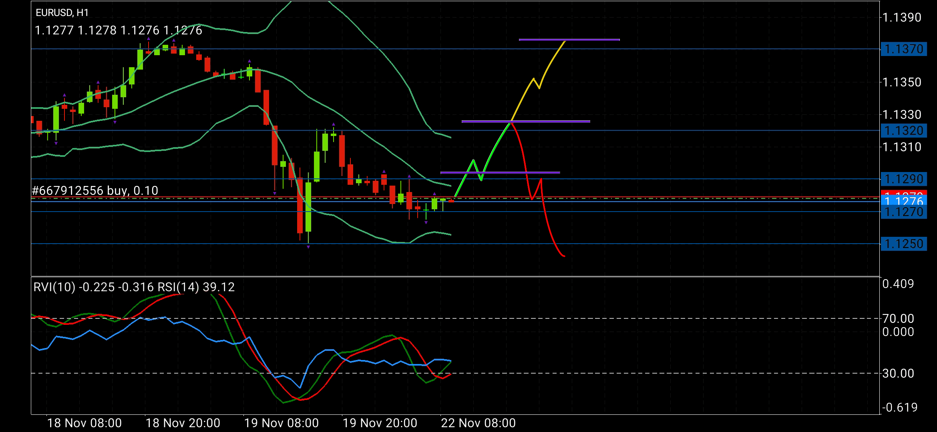Click the 1.1270 price level tag
937x432 pixels.
point(904,212)
